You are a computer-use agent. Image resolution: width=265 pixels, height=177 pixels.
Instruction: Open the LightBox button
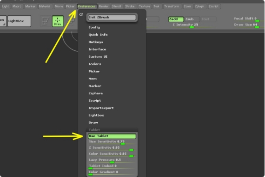click(19, 21)
